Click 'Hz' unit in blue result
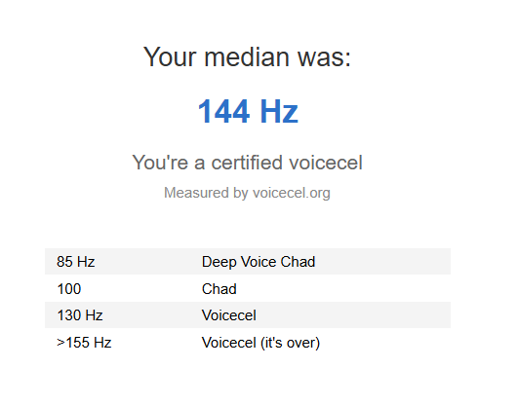Viewport: 518px width, 405px height. pos(279,112)
